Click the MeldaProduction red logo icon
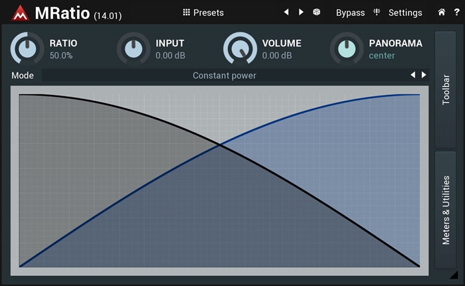 20,13
